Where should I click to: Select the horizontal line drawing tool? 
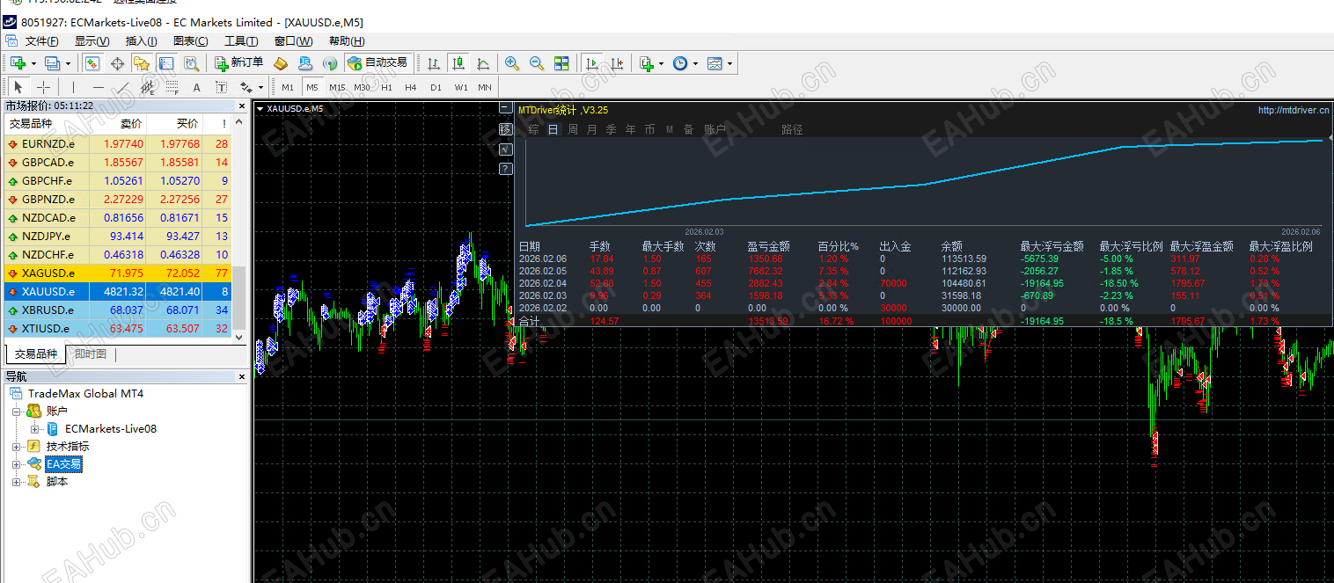(x=98, y=87)
